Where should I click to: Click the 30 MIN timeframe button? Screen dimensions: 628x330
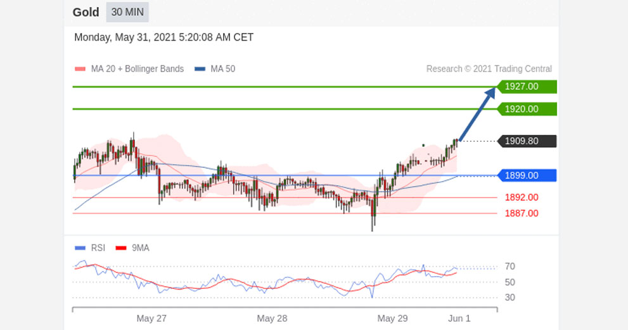(x=127, y=12)
